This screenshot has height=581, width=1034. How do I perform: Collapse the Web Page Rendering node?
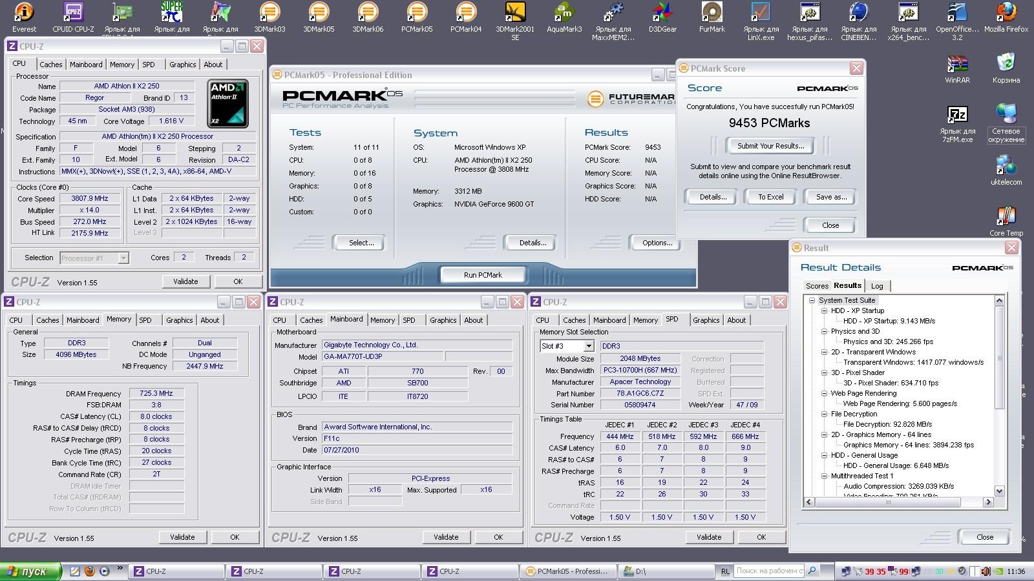[824, 393]
